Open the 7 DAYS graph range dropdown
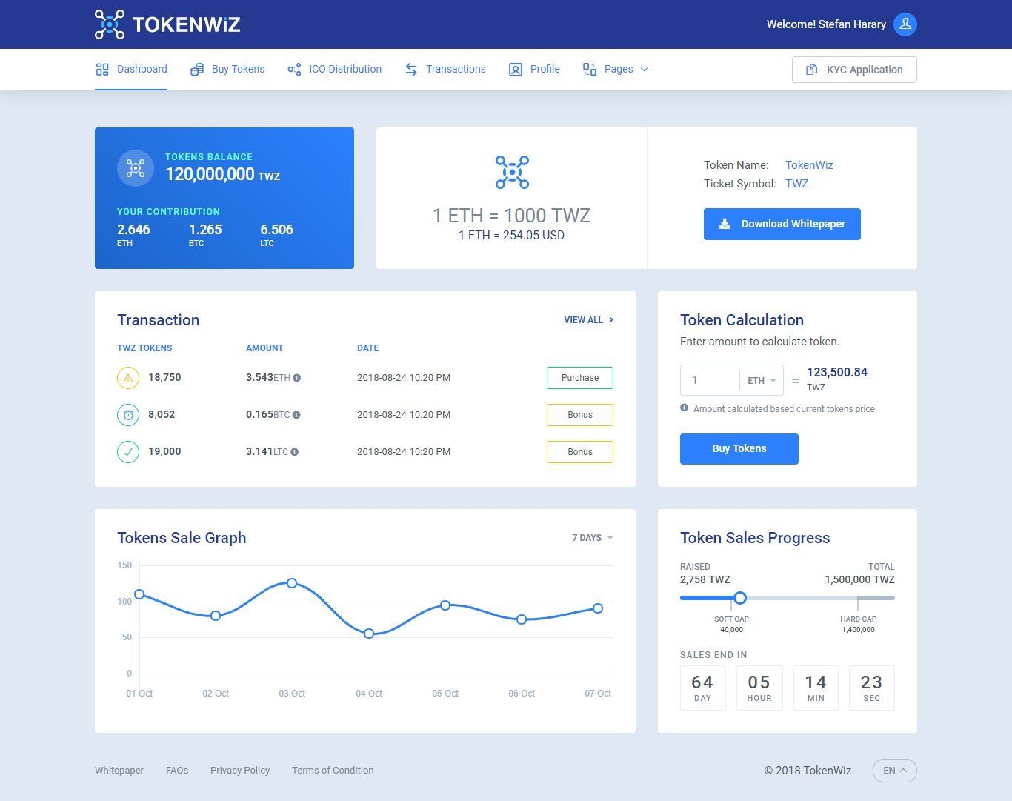 coord(593,538)
